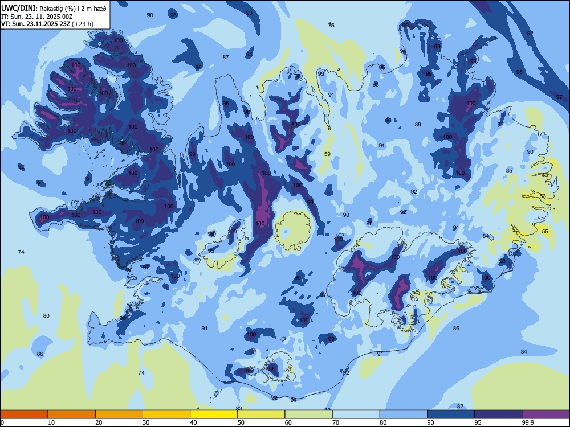Select the 'Rakastig (%) í 2 m hæð' label
The image size is (570, 427).
click(73, 9)
